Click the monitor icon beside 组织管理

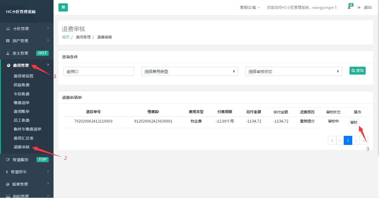8,196
